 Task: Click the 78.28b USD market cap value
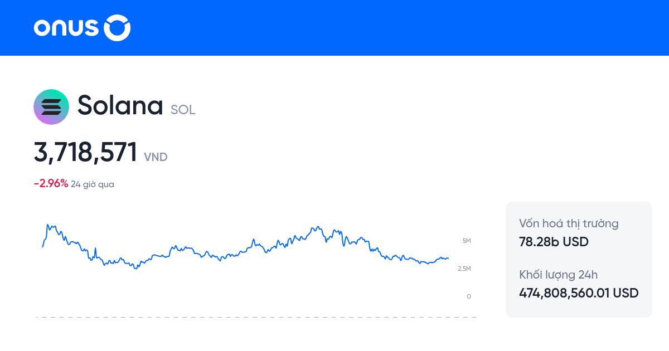(x=552, y=242)
